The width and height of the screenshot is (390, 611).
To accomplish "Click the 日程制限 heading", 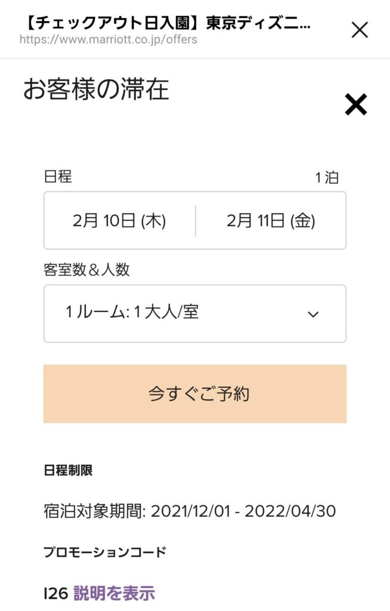I will [x=68, y=470].
